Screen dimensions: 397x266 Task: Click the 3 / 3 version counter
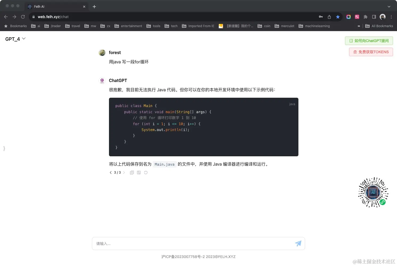tap(118, 173)
